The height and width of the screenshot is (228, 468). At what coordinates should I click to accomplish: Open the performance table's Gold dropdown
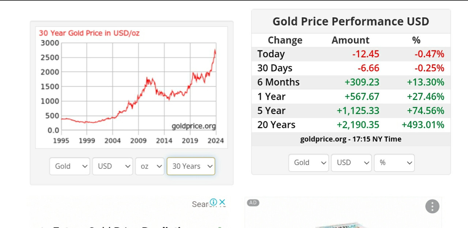pyautogui.click(x=309, y=162)
